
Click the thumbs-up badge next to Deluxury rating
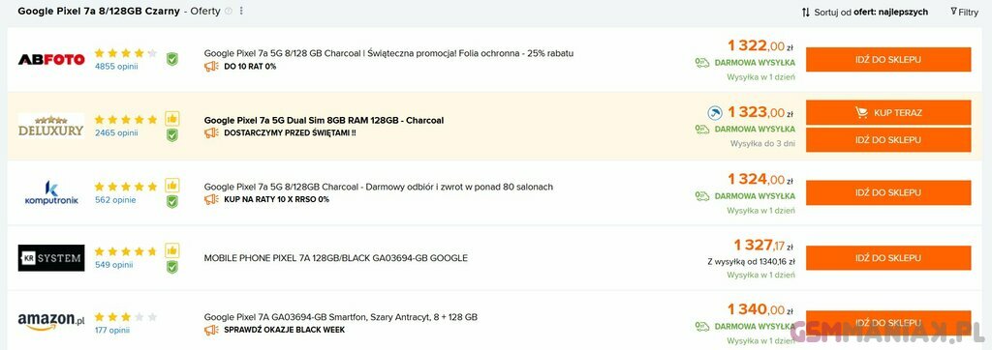point(172,119)
